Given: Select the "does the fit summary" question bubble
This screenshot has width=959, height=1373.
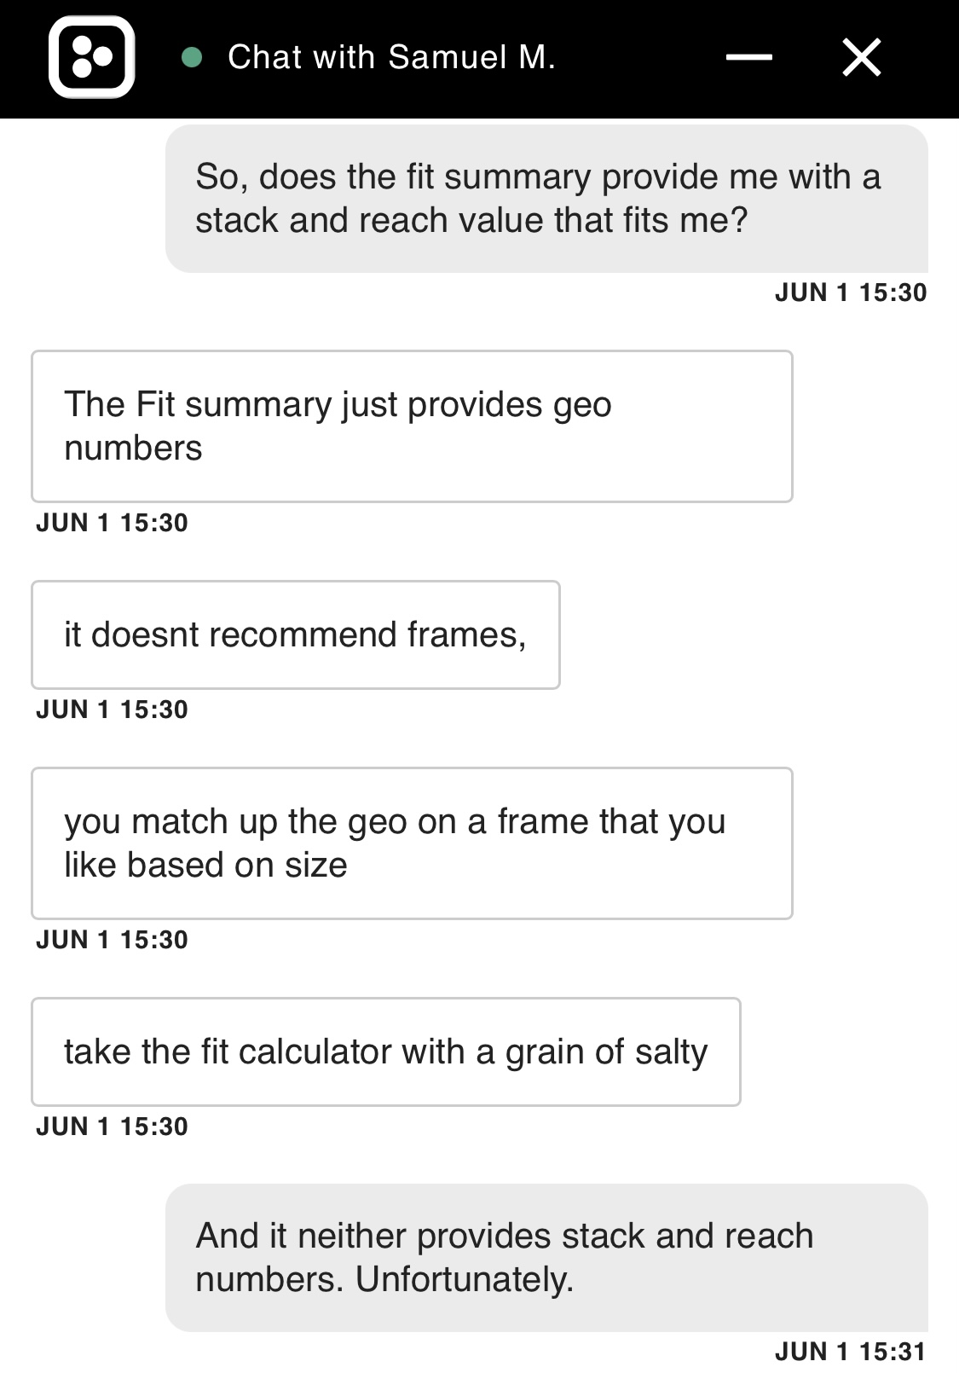Looking at the screenshot, I should 546,199.
